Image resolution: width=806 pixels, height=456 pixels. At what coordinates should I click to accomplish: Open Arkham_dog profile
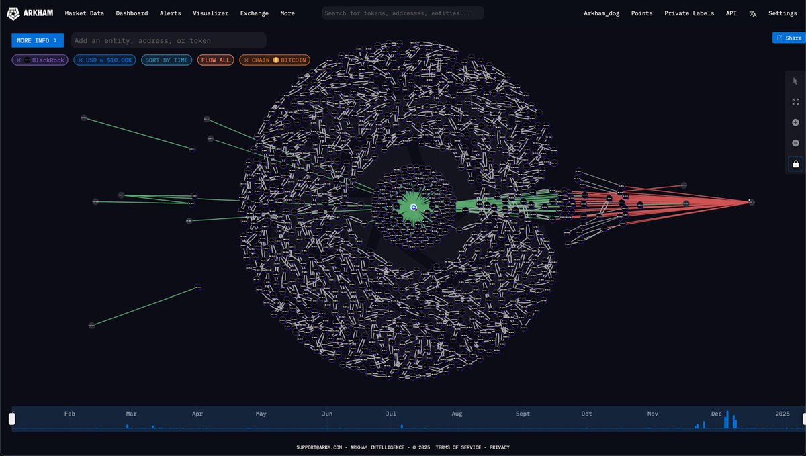(x=602, y=13)
